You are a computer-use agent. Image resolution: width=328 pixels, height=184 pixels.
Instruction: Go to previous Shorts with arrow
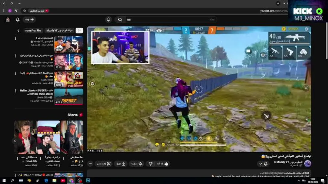pyautogui.click(x=15, y=141)
